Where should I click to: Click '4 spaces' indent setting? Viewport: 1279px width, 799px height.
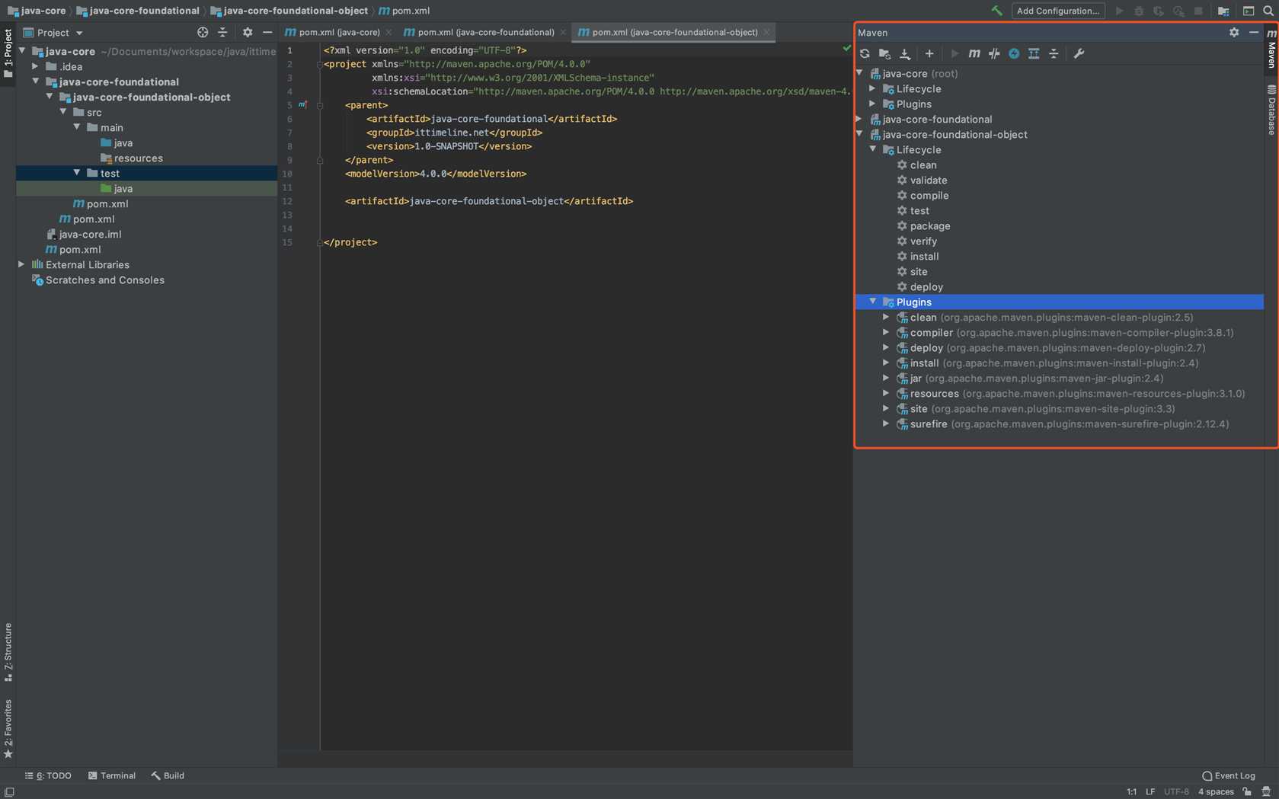1216,791
